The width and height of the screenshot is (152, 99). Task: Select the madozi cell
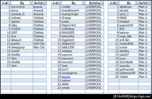click(x=129, y=21)
